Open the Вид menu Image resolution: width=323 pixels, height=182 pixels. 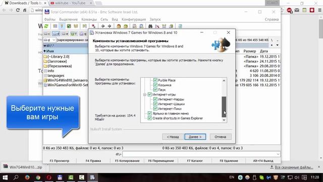[x=115, y=19]
